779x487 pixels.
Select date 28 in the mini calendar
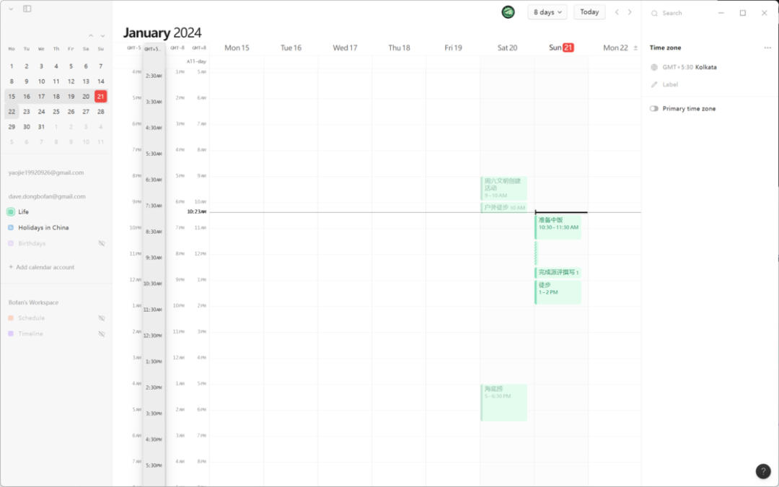pyautogui.click(x=101, y=112)
